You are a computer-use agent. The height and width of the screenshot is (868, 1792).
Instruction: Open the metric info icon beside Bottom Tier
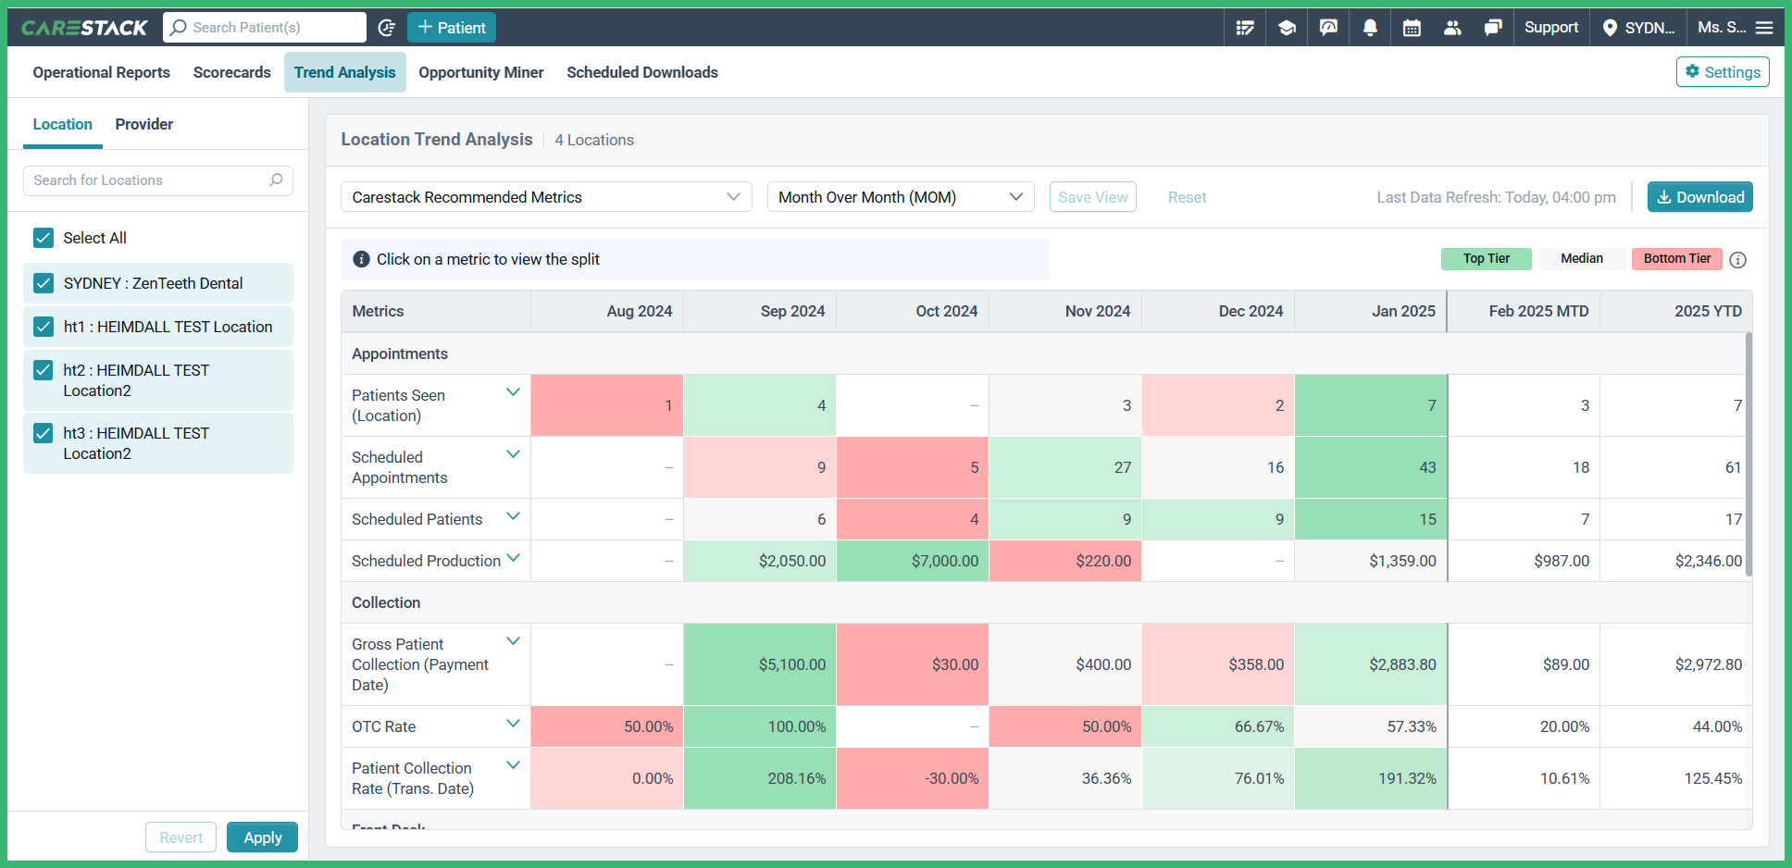1737,260
